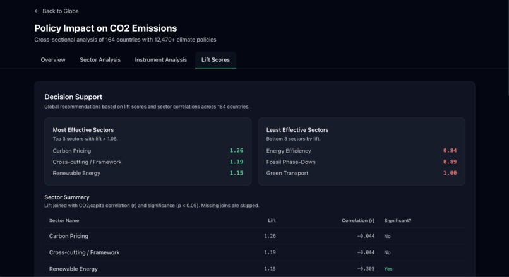
Task: Click the Sector Summary heading
Action: [66, 197]
